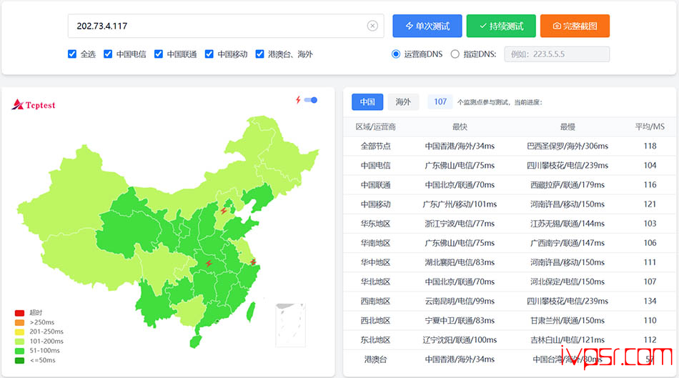This screenshot has width=679, height=378.
Task: Click the average value 134 for 西南地区
Action: pos(650,302)
